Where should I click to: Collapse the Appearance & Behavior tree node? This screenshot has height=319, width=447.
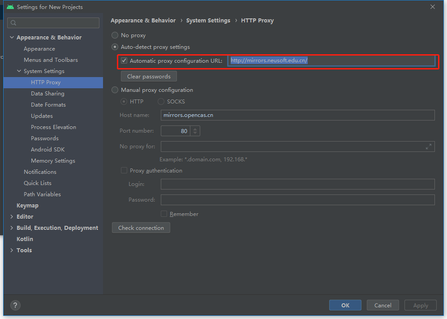tap(12, 38)
